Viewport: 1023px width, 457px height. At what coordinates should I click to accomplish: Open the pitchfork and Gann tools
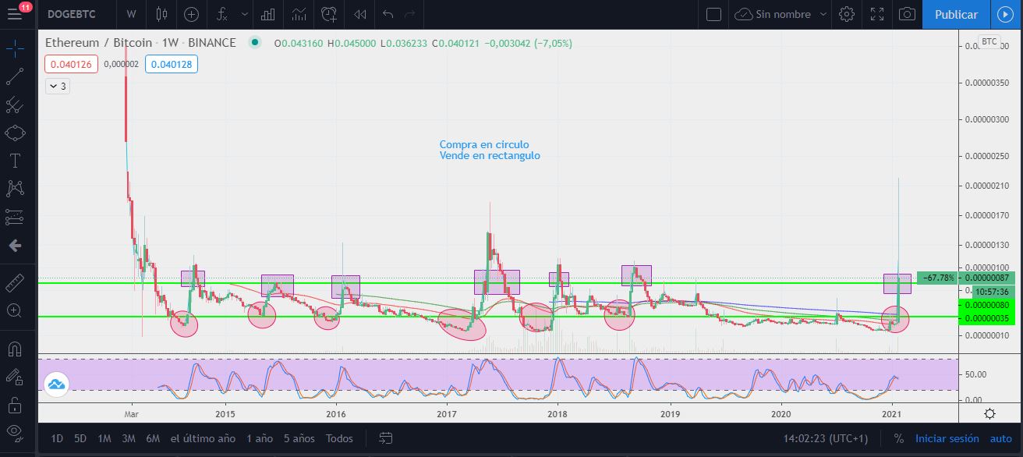[x=14, y=105]
